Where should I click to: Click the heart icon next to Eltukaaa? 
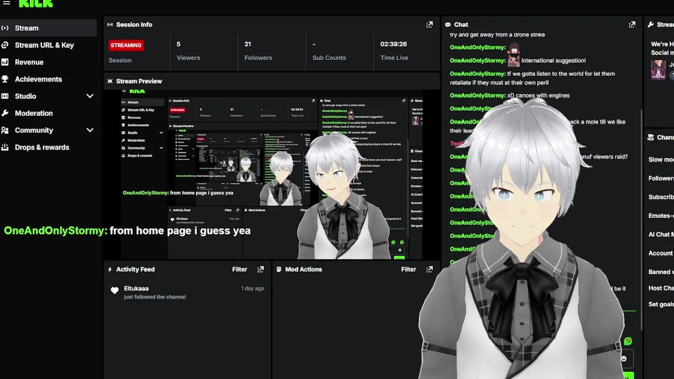115,291
